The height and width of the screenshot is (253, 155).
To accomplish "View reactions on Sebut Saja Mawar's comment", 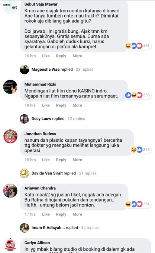I will [x=138, y=46].
